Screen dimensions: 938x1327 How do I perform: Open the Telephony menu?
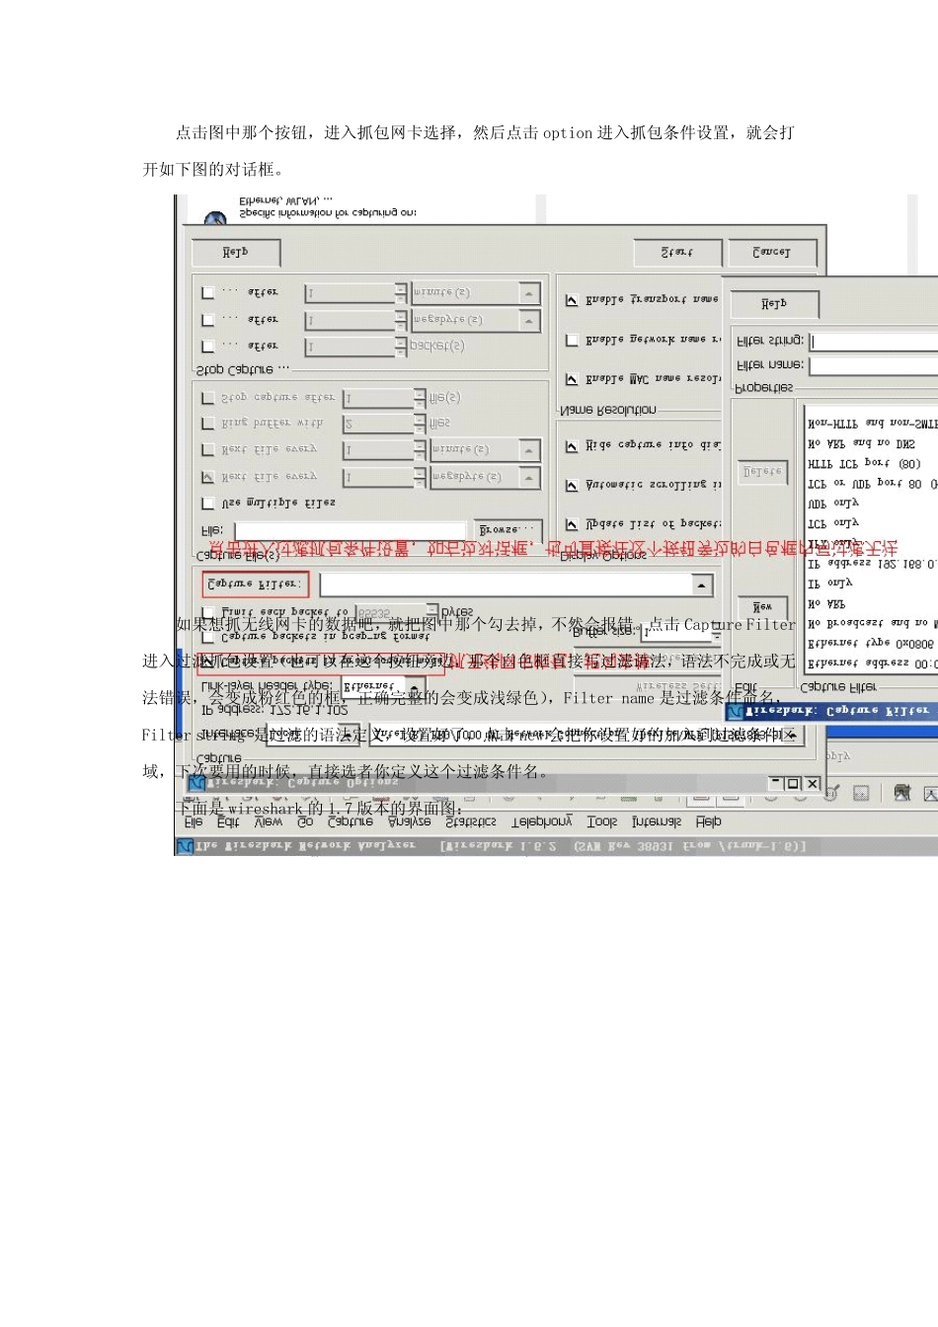coord(542,822)
